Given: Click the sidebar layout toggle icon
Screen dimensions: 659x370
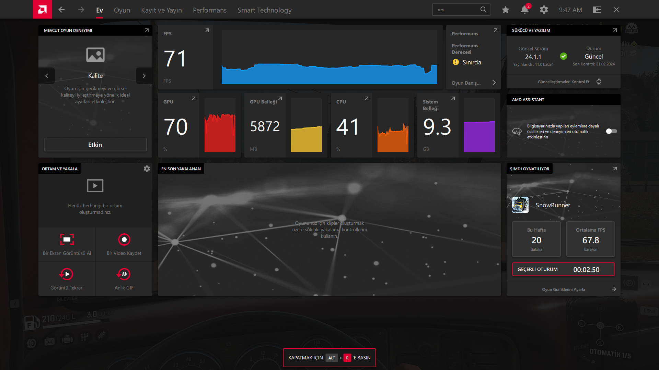Looking at the screenshot, I should 597,10.
